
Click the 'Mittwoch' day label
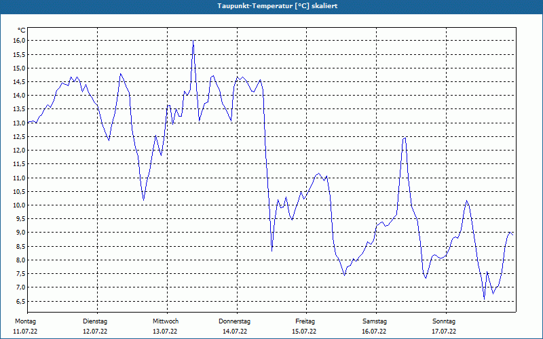(166, 321)
